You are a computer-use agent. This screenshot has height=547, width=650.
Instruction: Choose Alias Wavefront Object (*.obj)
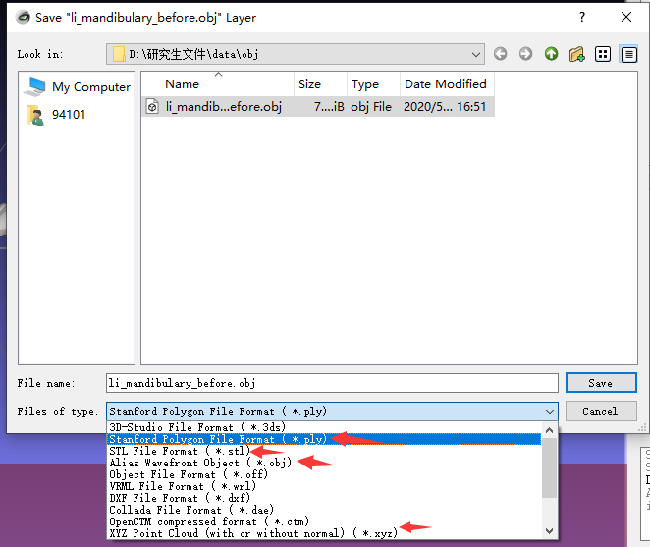pos(324,463)
